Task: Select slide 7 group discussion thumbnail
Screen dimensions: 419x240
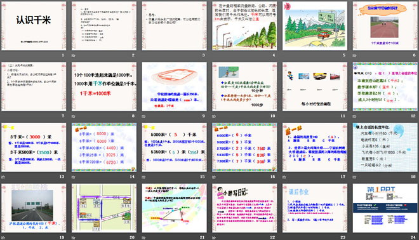Action: (34, 86)
